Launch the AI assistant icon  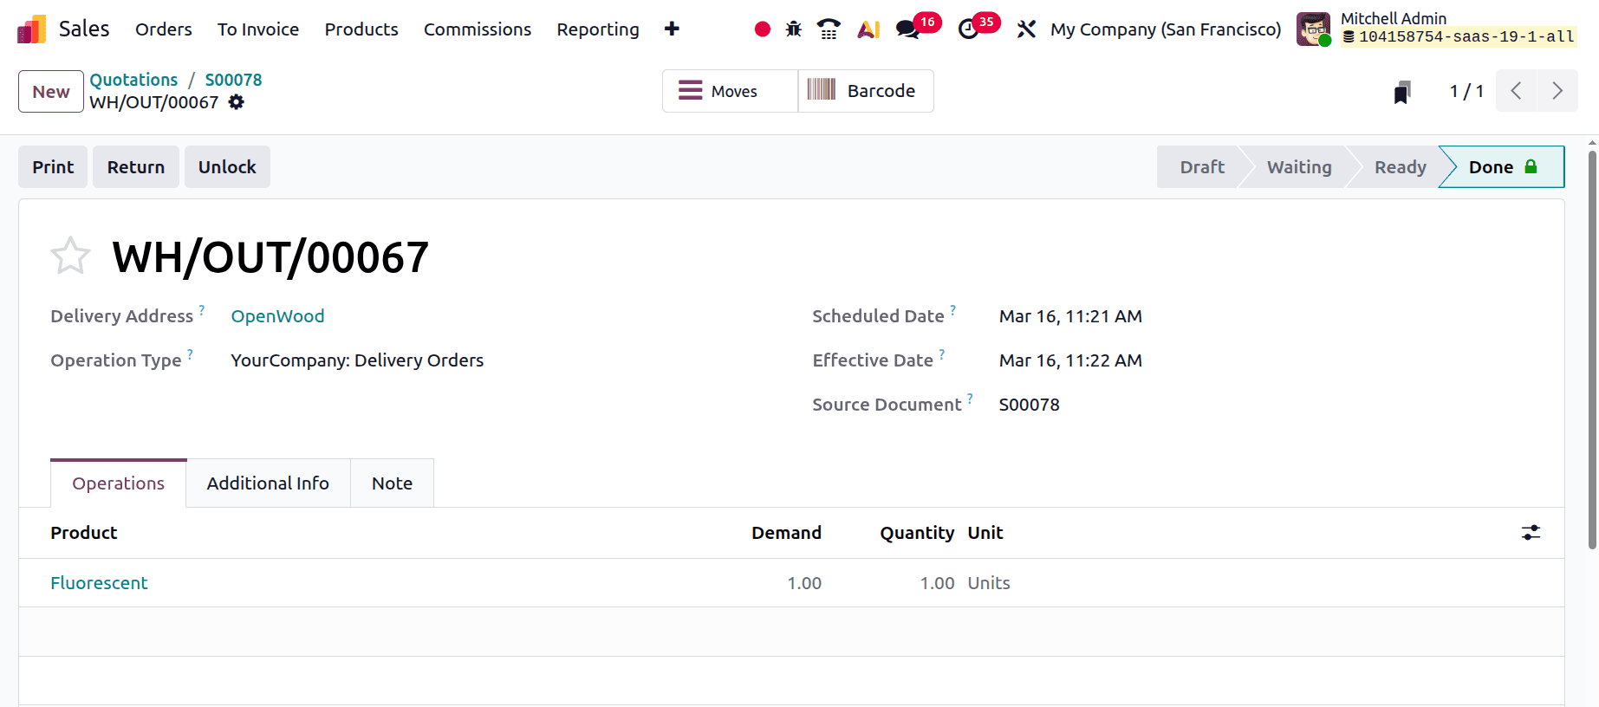(868, 29)
